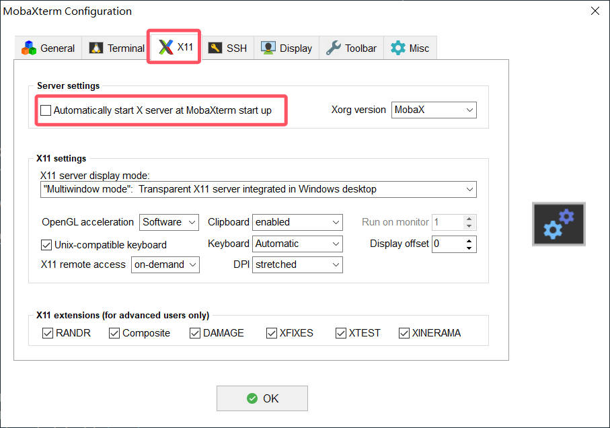610x428 pixels.
Task: Open the General tab
Action: (x=48, y=48)
